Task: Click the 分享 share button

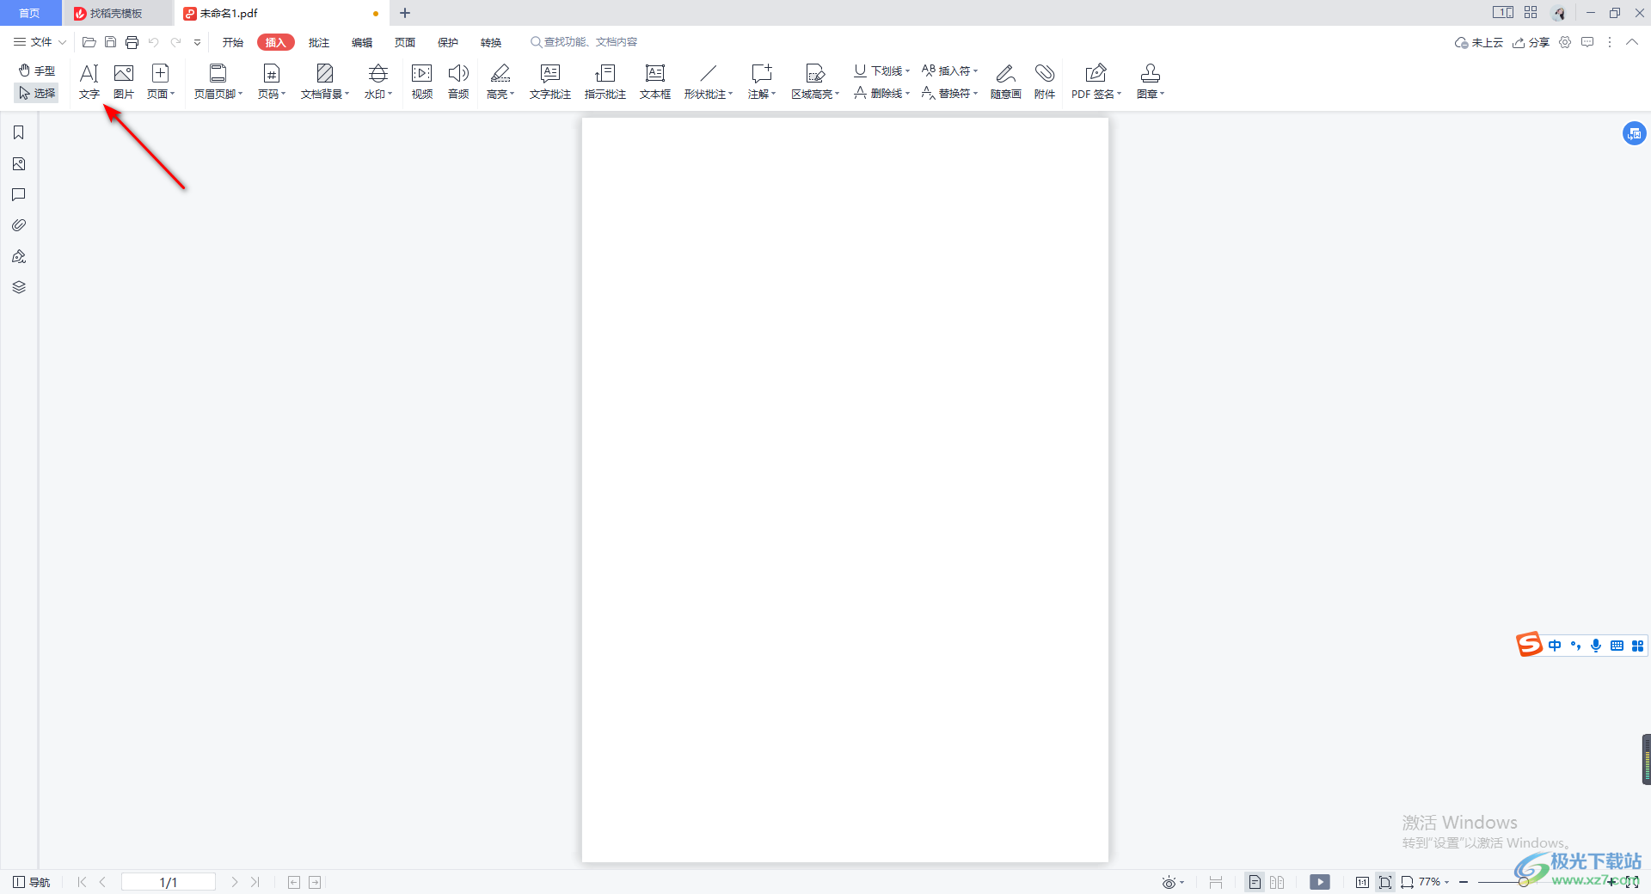Action: (x=1531, y=42)
